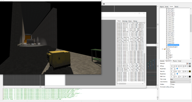Click the Brushes folder icon
The width and height of the screenshot is (192, 102).
pyautogui.click(x=165, y=49)
